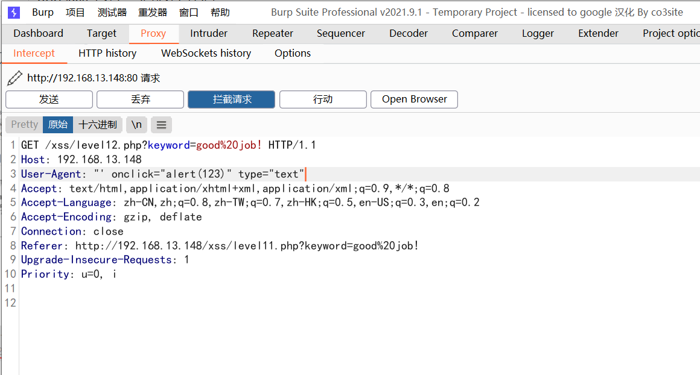Click the http://192.168.13.148:80 请求 label

pos(94,78)
